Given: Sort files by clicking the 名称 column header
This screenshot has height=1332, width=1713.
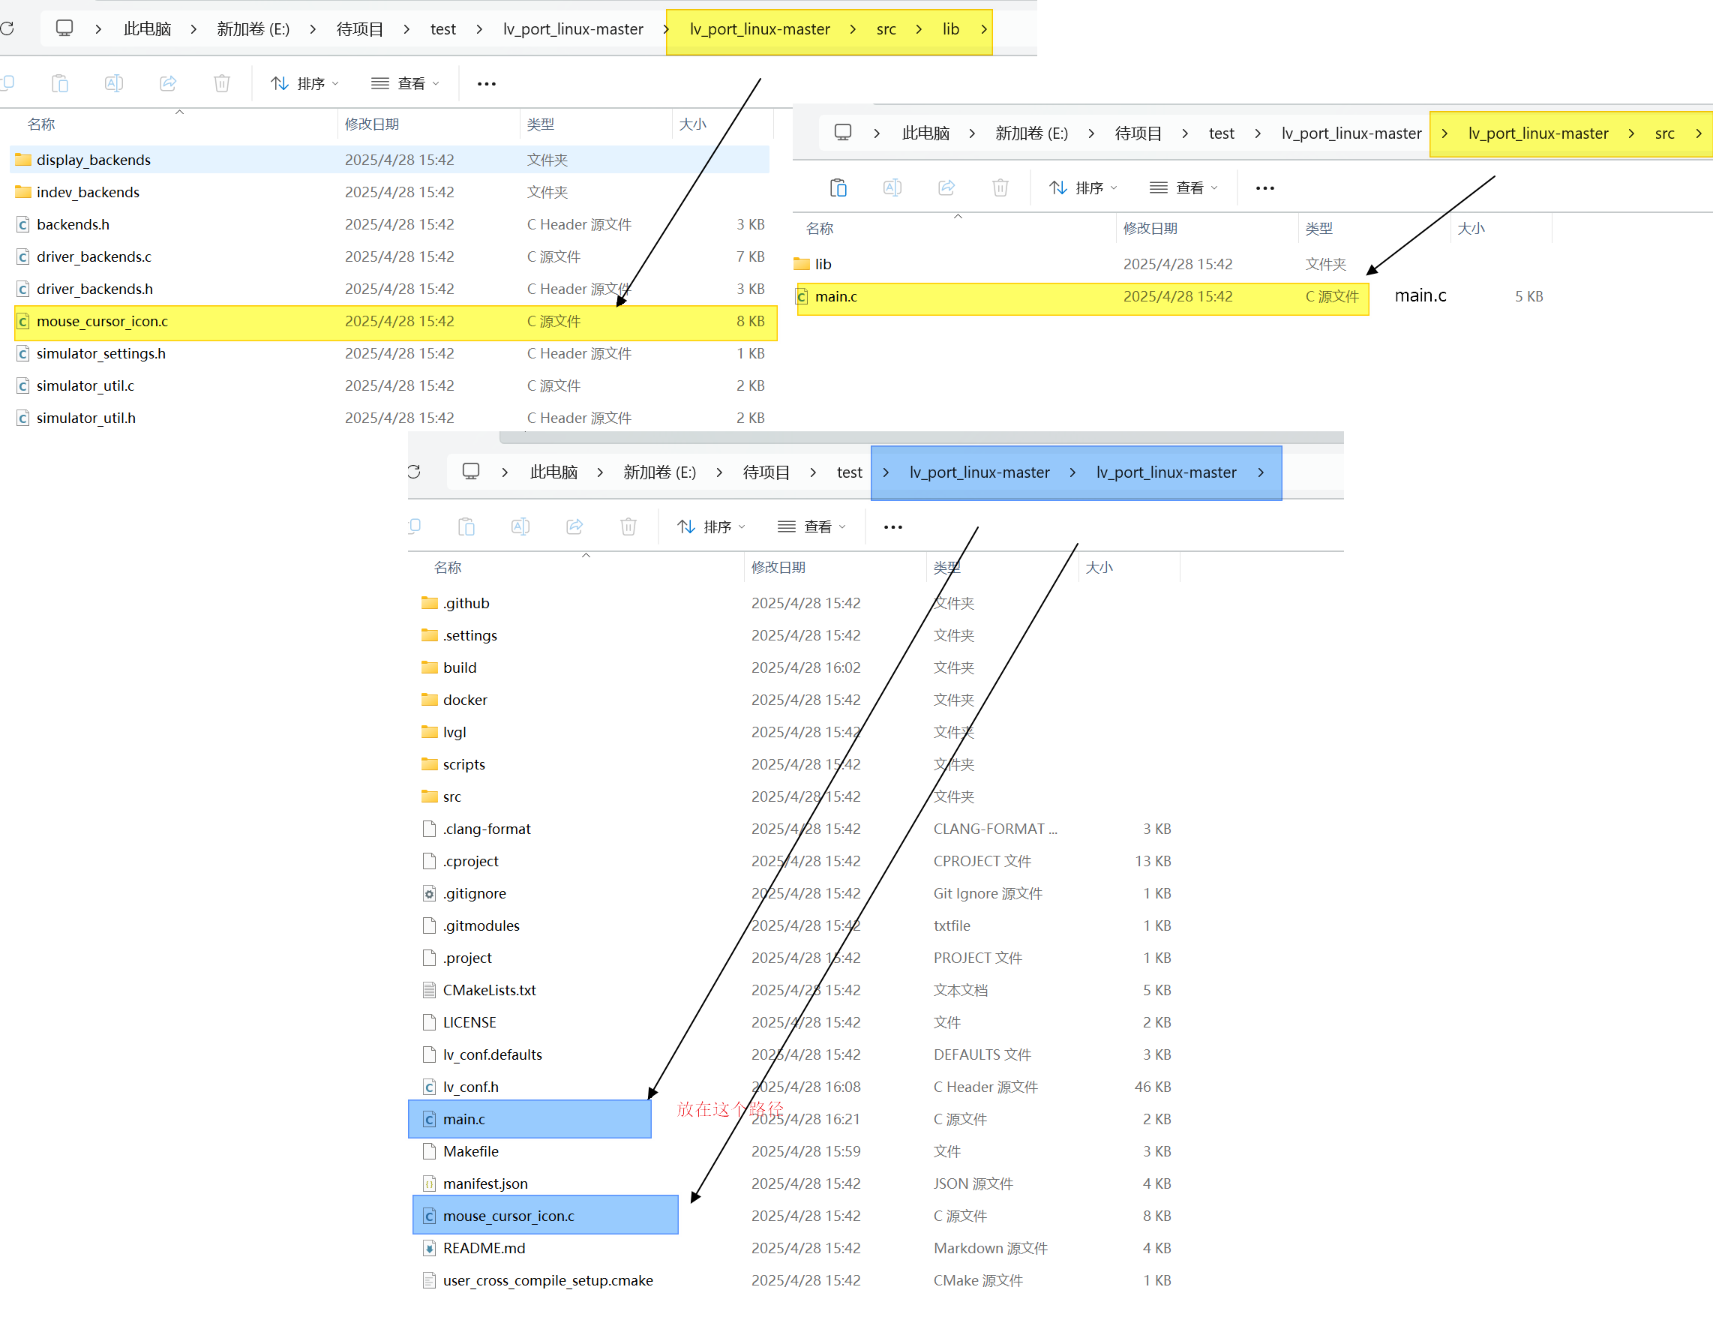Looking at the screenshot, I should tap(40, 124).
